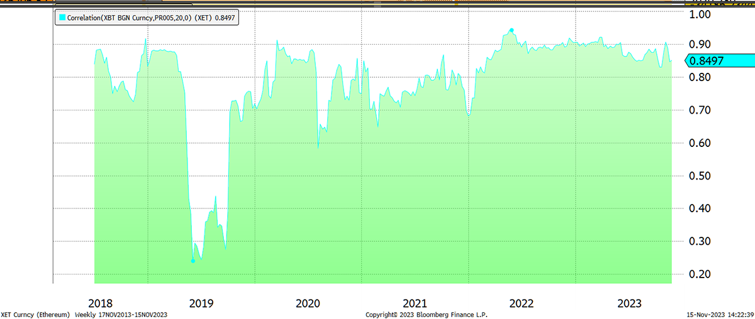Image resolution: width=755 pixels, height=319 pixels.
Task: Click the XET Curncy (Ethereum) footer text
Action: [35, 314]
